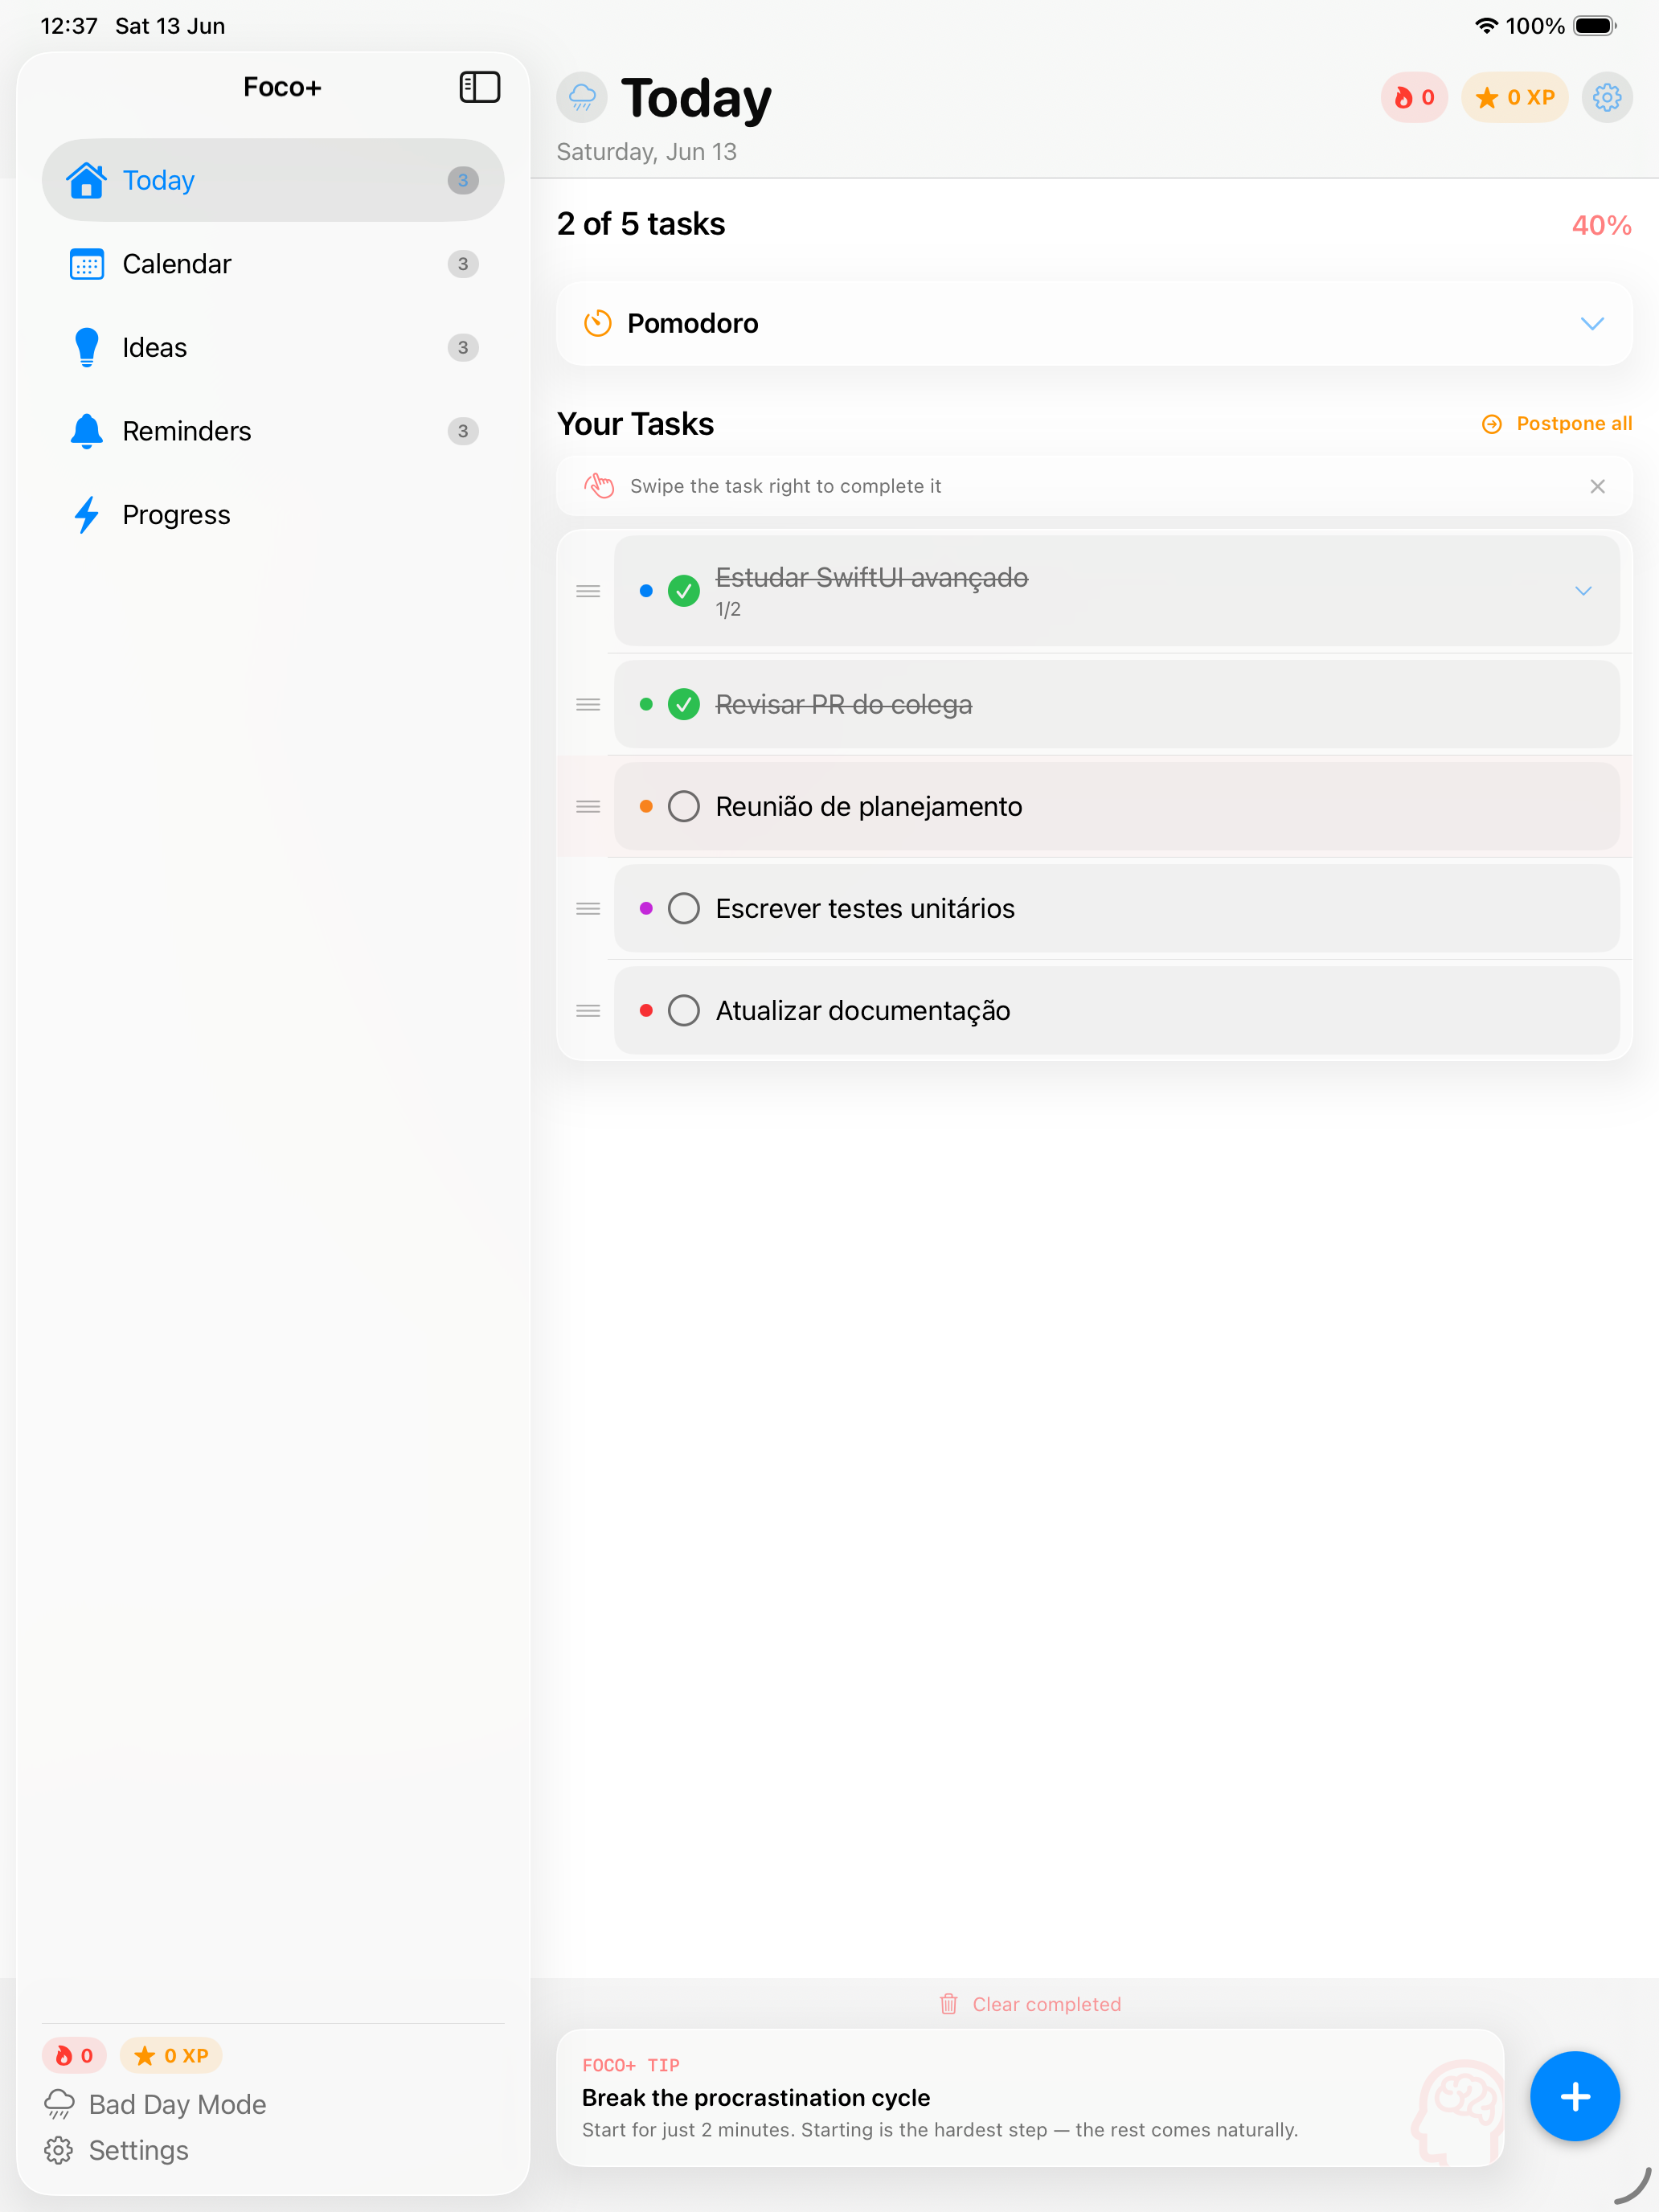The height and width of the screenshot is (2212, 1659).
Task: Open the XP star badge in header
Action: [x=1514, y=97]
